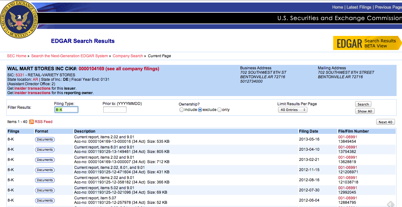Open CIK 0000104169 see all company filings link
Screen dimensions: 402x207
119,69
